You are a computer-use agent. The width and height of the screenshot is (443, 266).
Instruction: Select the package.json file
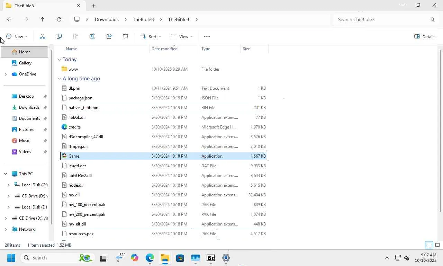click(x=164, y=98)
